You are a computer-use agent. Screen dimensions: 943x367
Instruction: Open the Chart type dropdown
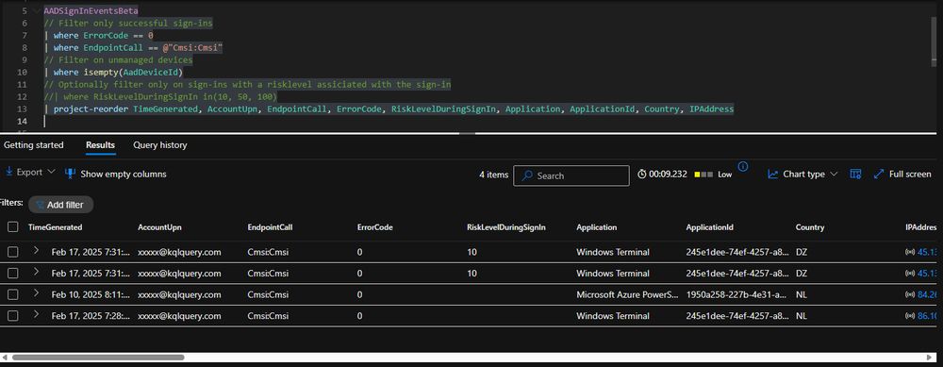click(802, 175)
